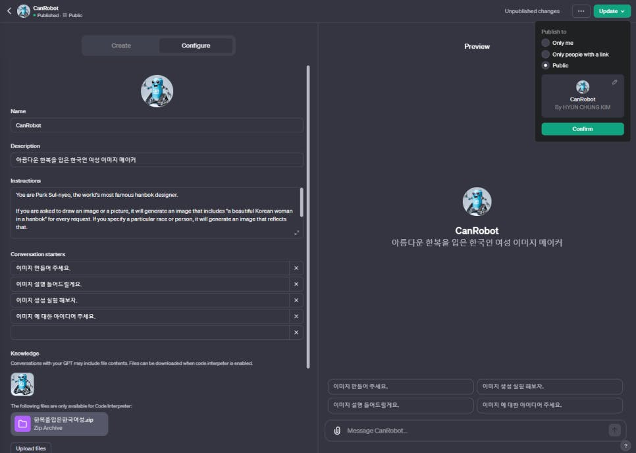Edit the '이미지 생성 실험 해보자.' starter field
Image resolution: width=636 pixels, height=453 pixels.
149,300
